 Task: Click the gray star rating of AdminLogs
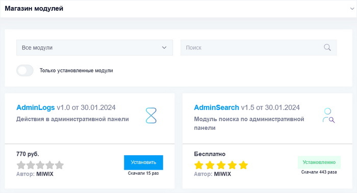pyautogui.click(x=40, y=165)
